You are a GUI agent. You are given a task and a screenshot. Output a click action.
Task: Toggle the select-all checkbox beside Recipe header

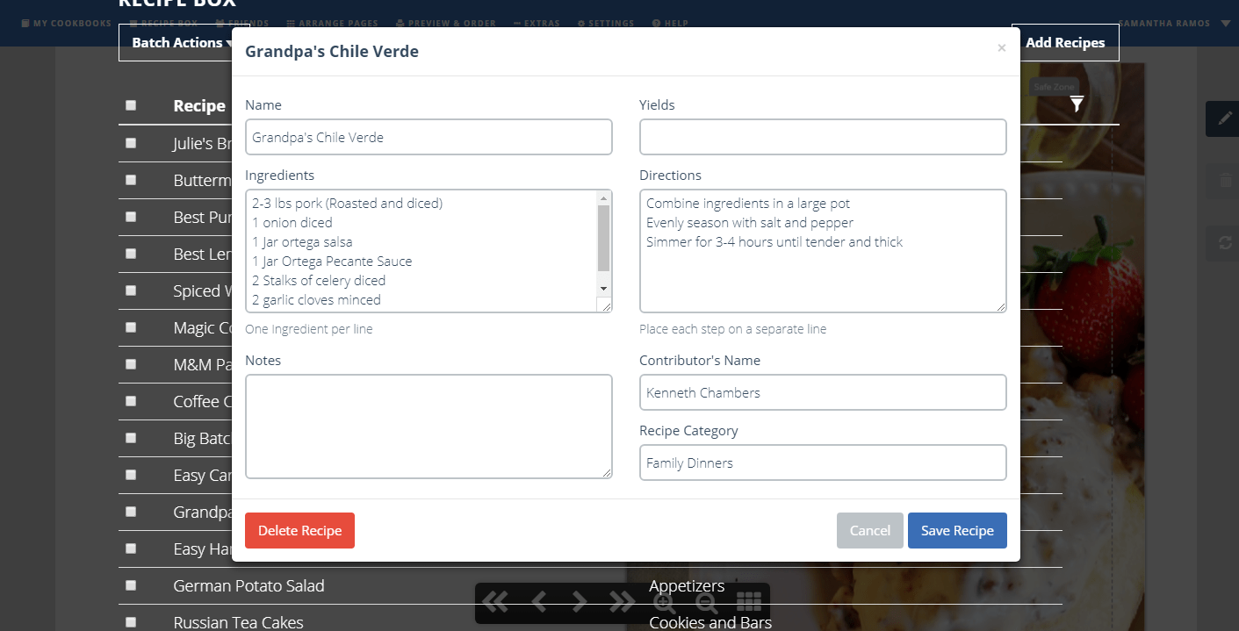131,104
